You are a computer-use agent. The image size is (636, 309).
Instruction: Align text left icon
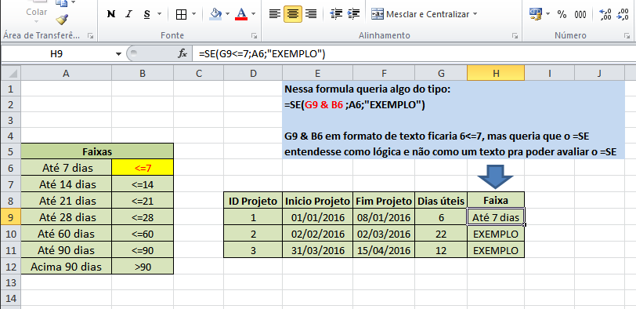[x=275, y=14]
